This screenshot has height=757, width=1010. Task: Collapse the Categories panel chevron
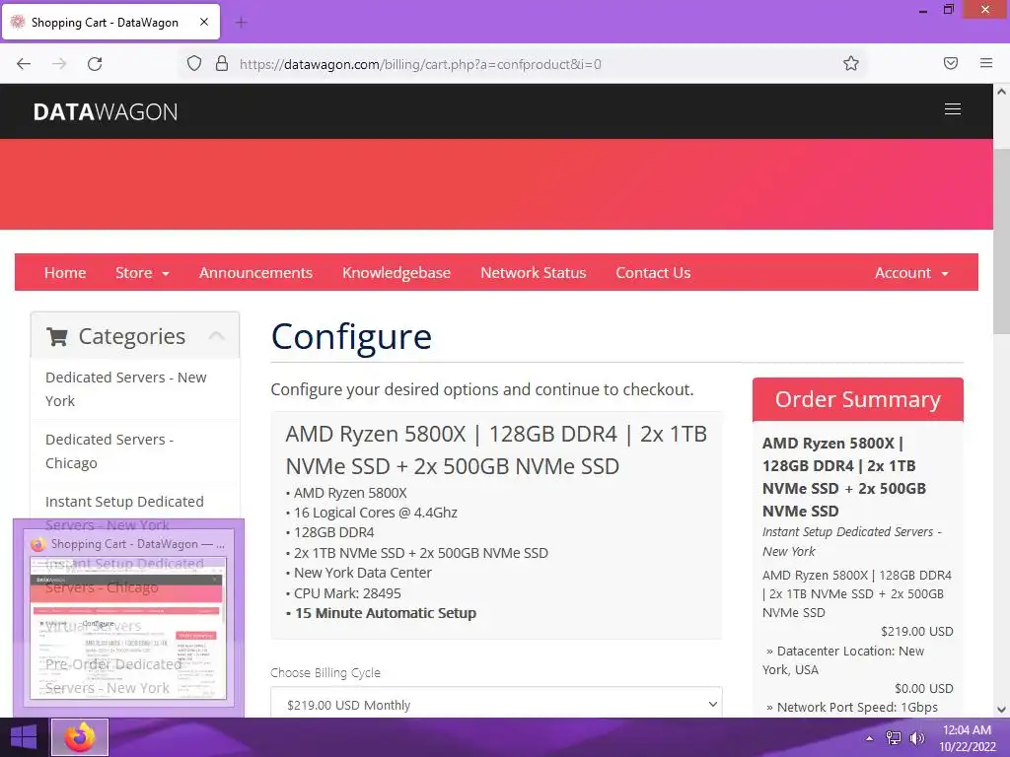pos(217,335)
